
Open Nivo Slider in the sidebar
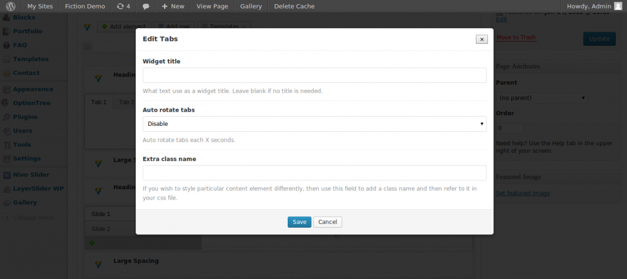(31, 175)
